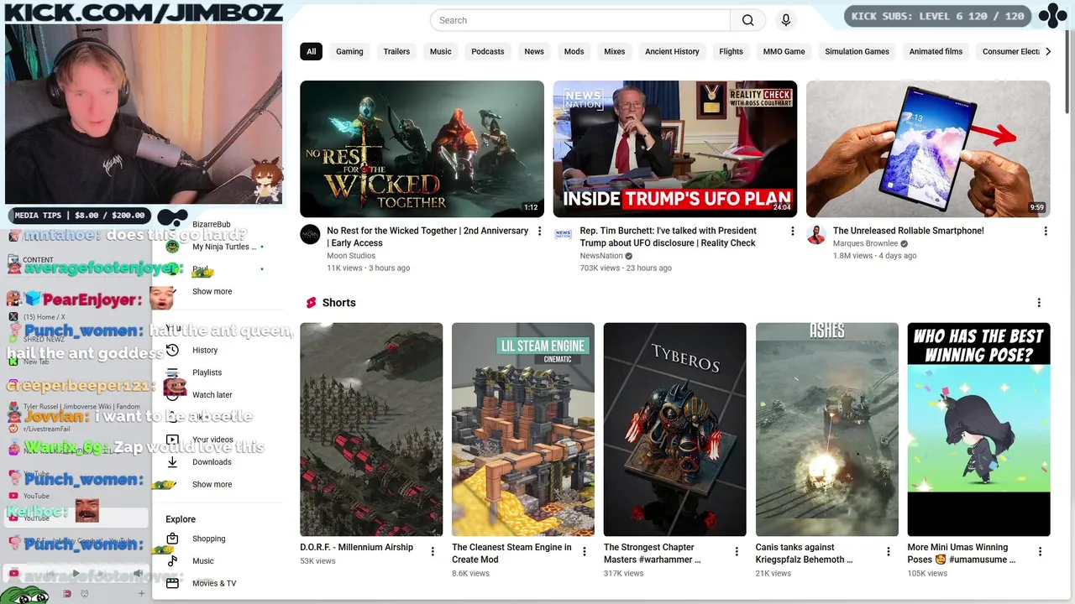Open Watch later in the sidebar
Screen dimensions: 1075x604
point(212,395)
